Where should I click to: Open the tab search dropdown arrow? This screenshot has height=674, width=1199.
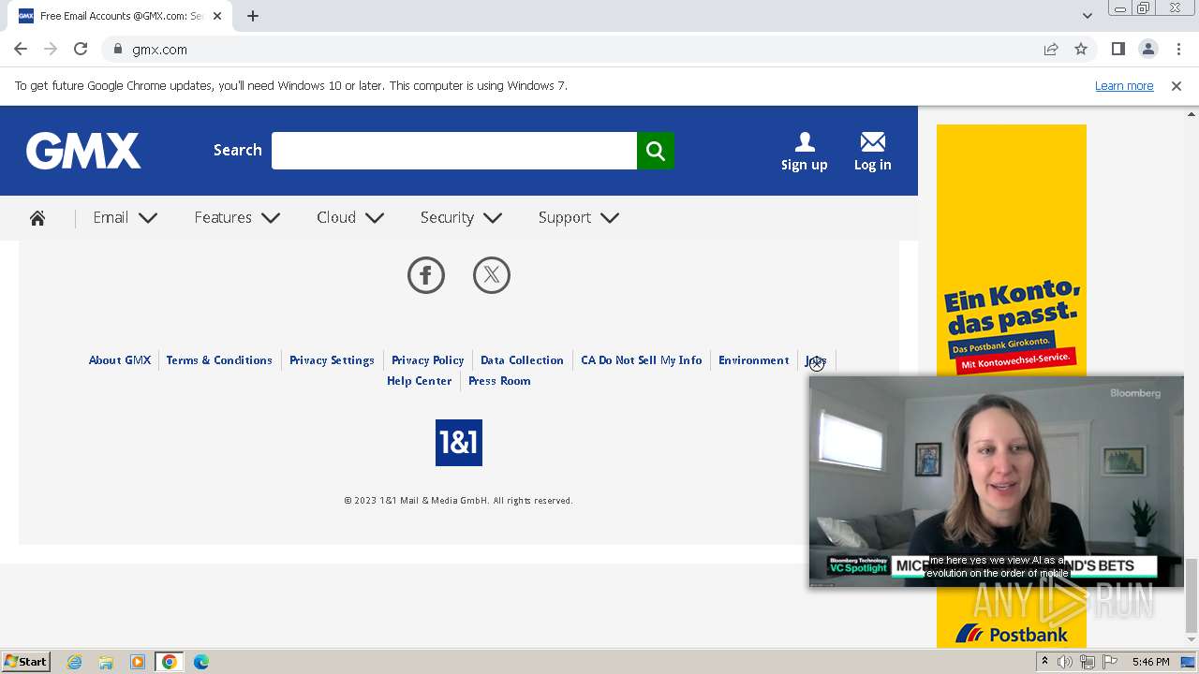[1088, 15]
